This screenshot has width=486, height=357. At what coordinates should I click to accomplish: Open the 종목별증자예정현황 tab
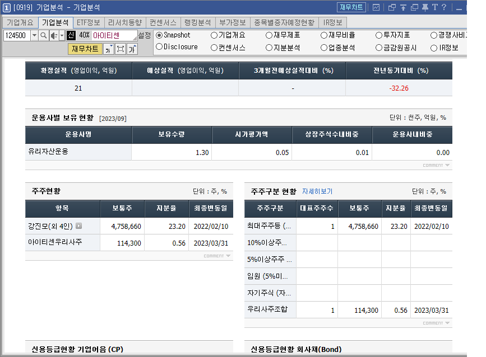pyautogui.click(x=284, y=22)
